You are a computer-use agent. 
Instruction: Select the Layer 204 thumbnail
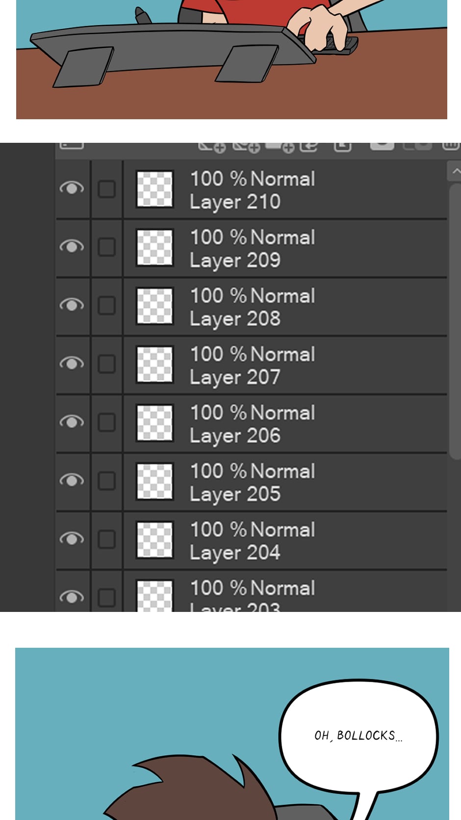[154, 539]
